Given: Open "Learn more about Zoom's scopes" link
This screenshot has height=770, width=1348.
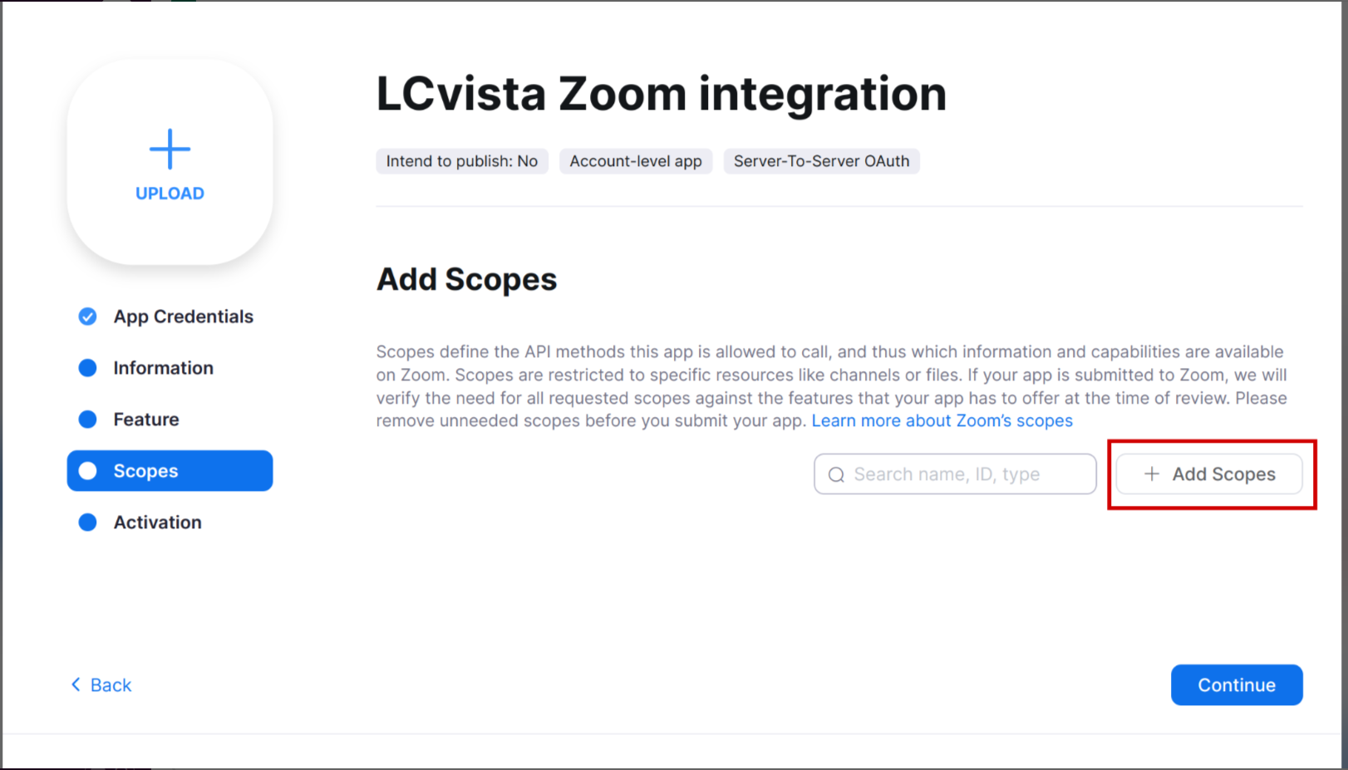Looking at the screenshot, I should (942, 421).
